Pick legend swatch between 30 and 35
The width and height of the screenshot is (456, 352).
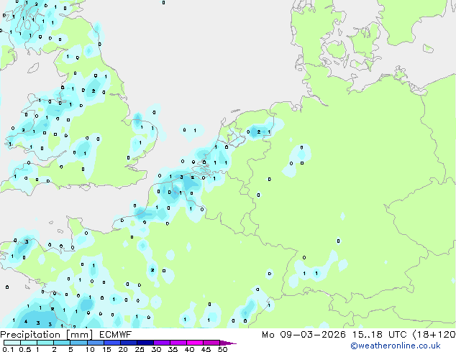[162, 343]
